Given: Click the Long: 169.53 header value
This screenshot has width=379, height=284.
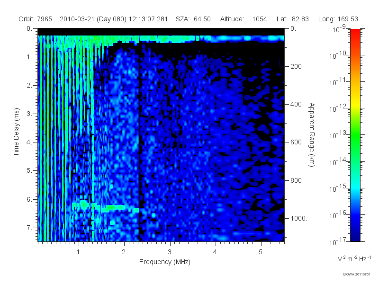Looking at the screenshot, I should pos(338,19).
